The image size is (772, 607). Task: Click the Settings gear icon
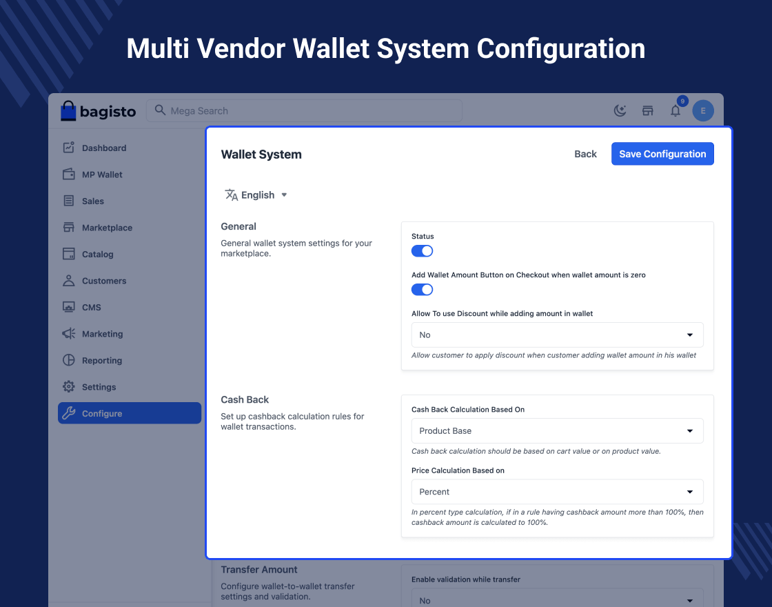[x=69, y=387]
